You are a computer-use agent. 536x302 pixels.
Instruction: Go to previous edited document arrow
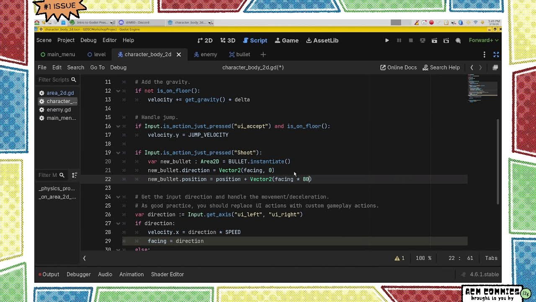click(472, 67)
